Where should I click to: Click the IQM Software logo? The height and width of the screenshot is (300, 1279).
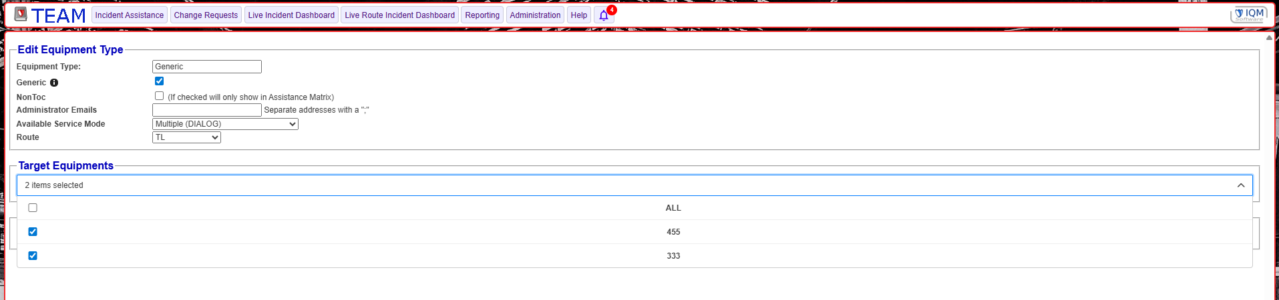point(1248,15)
